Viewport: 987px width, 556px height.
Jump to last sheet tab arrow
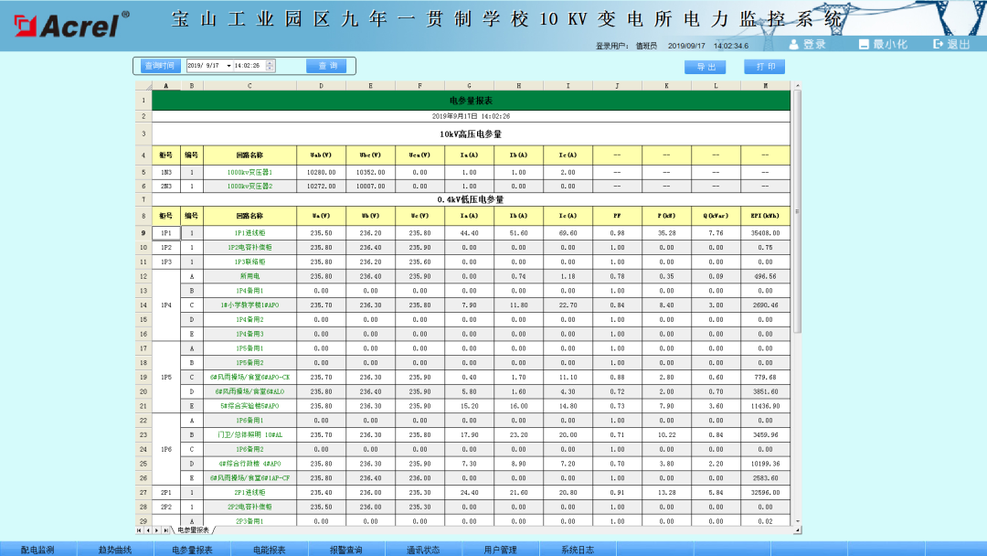point(165,530)
